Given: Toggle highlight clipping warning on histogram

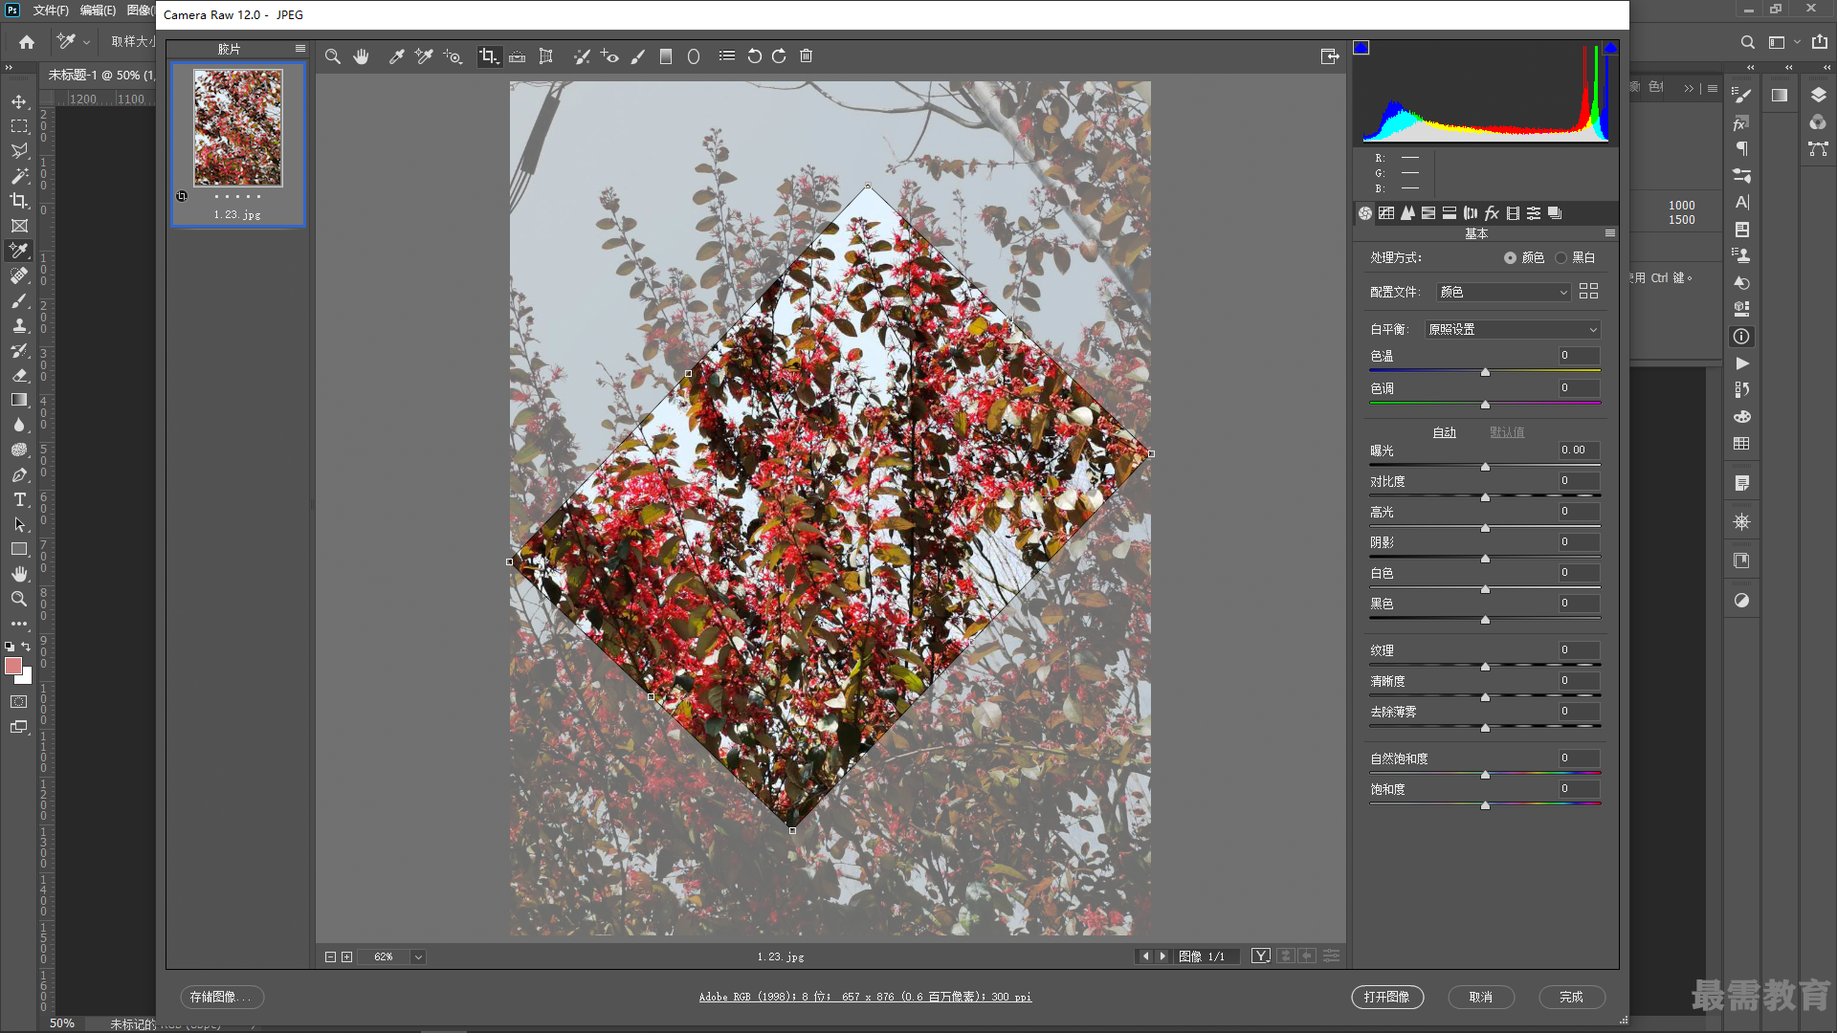Looking at the screenshot, I should (x=1610, y=48).
